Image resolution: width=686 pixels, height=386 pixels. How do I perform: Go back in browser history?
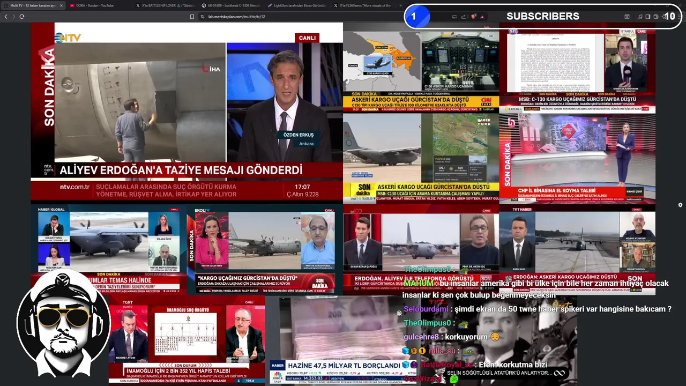coord(6,17)
